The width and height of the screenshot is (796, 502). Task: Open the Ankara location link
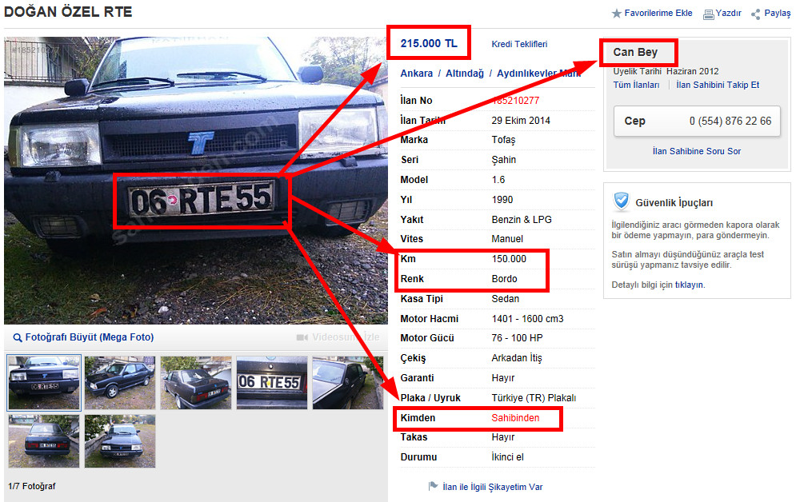416,74
